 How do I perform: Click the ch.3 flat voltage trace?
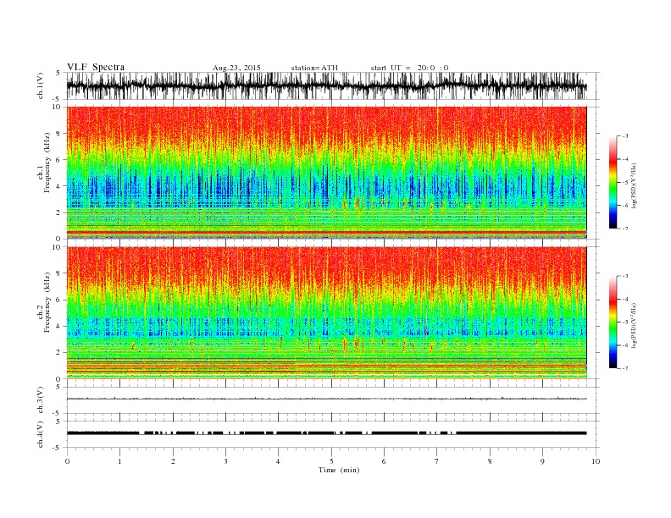coord(326,399)
